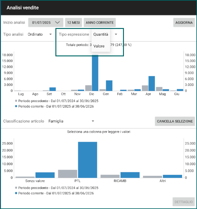Select the blue Apr bar in monthly chart
Viewport: 197px width, 209px height.
[x=152, y=83]
